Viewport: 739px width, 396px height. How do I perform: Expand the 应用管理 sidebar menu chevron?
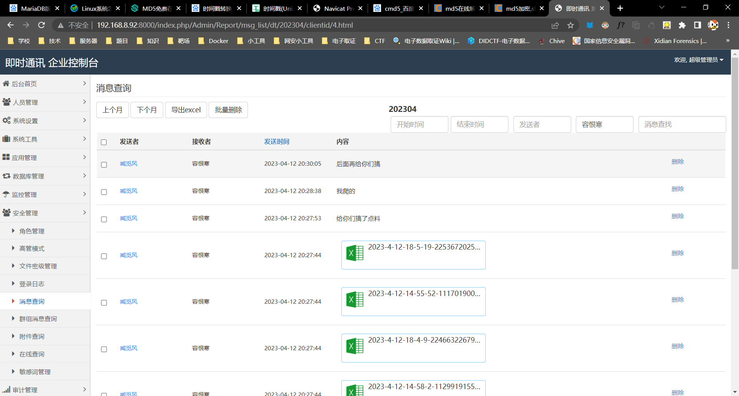84,157
